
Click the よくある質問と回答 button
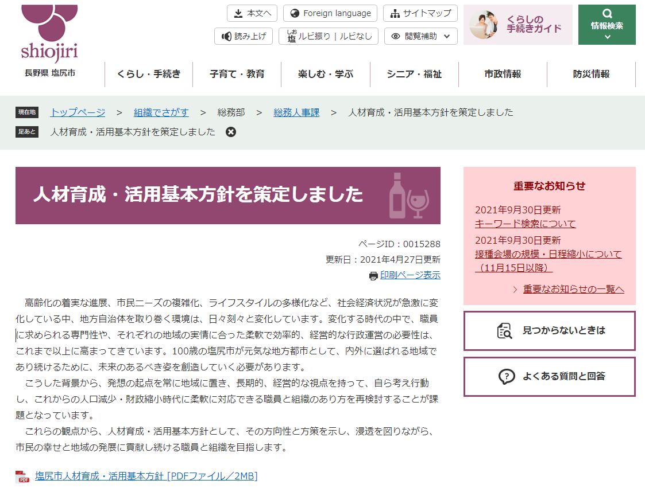549,377
